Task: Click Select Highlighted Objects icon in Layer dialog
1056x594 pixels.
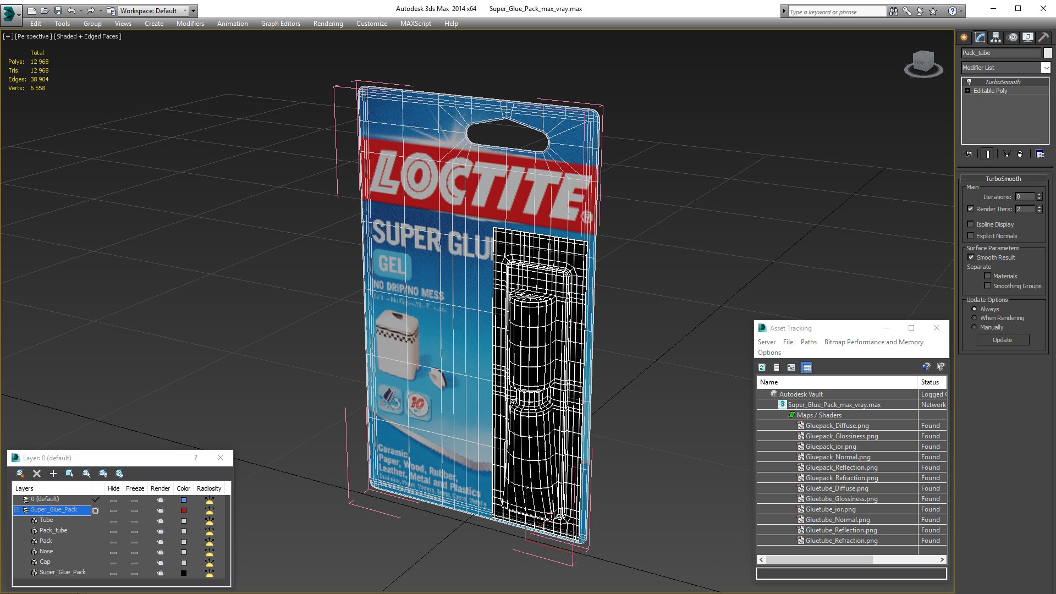Action: click(70, 474)
